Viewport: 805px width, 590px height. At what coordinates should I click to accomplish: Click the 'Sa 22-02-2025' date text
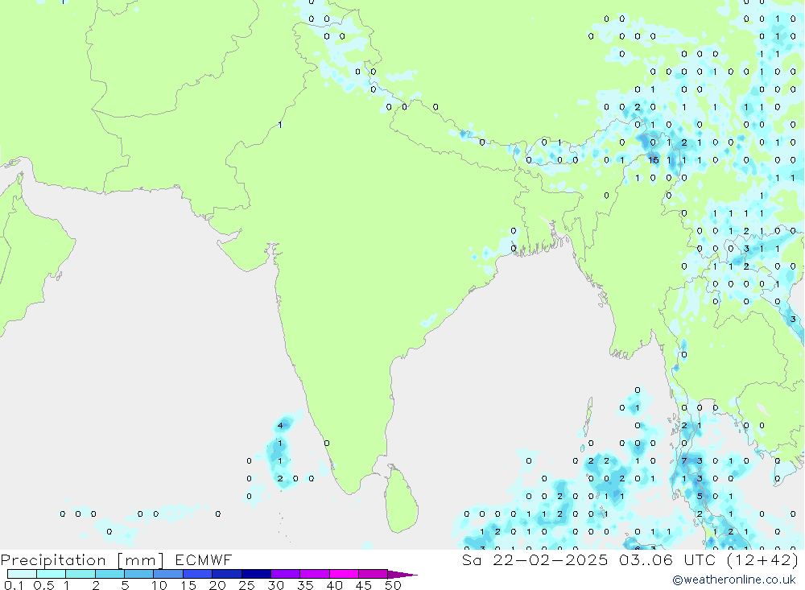click(535, 559)
